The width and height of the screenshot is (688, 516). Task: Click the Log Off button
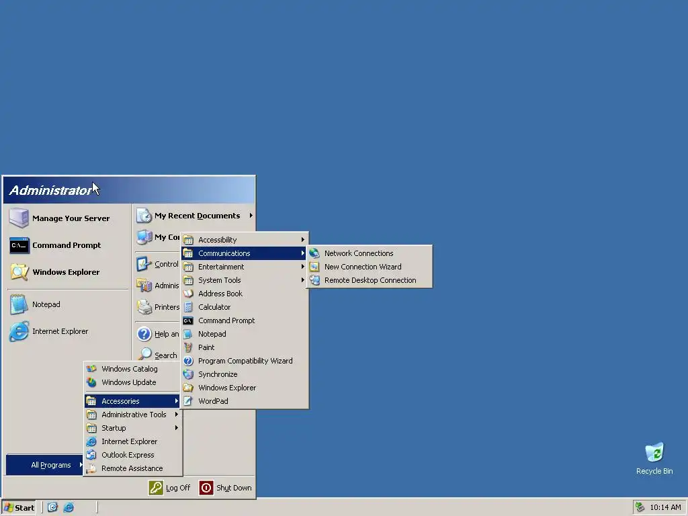point(170,488)
